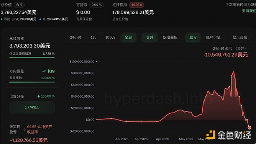Select the 24小时 time range
This screenshot has height=144, width=256.
click(x=75, y=38)
